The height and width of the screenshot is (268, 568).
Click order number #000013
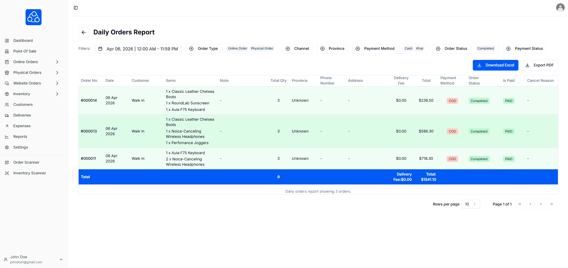89,131
